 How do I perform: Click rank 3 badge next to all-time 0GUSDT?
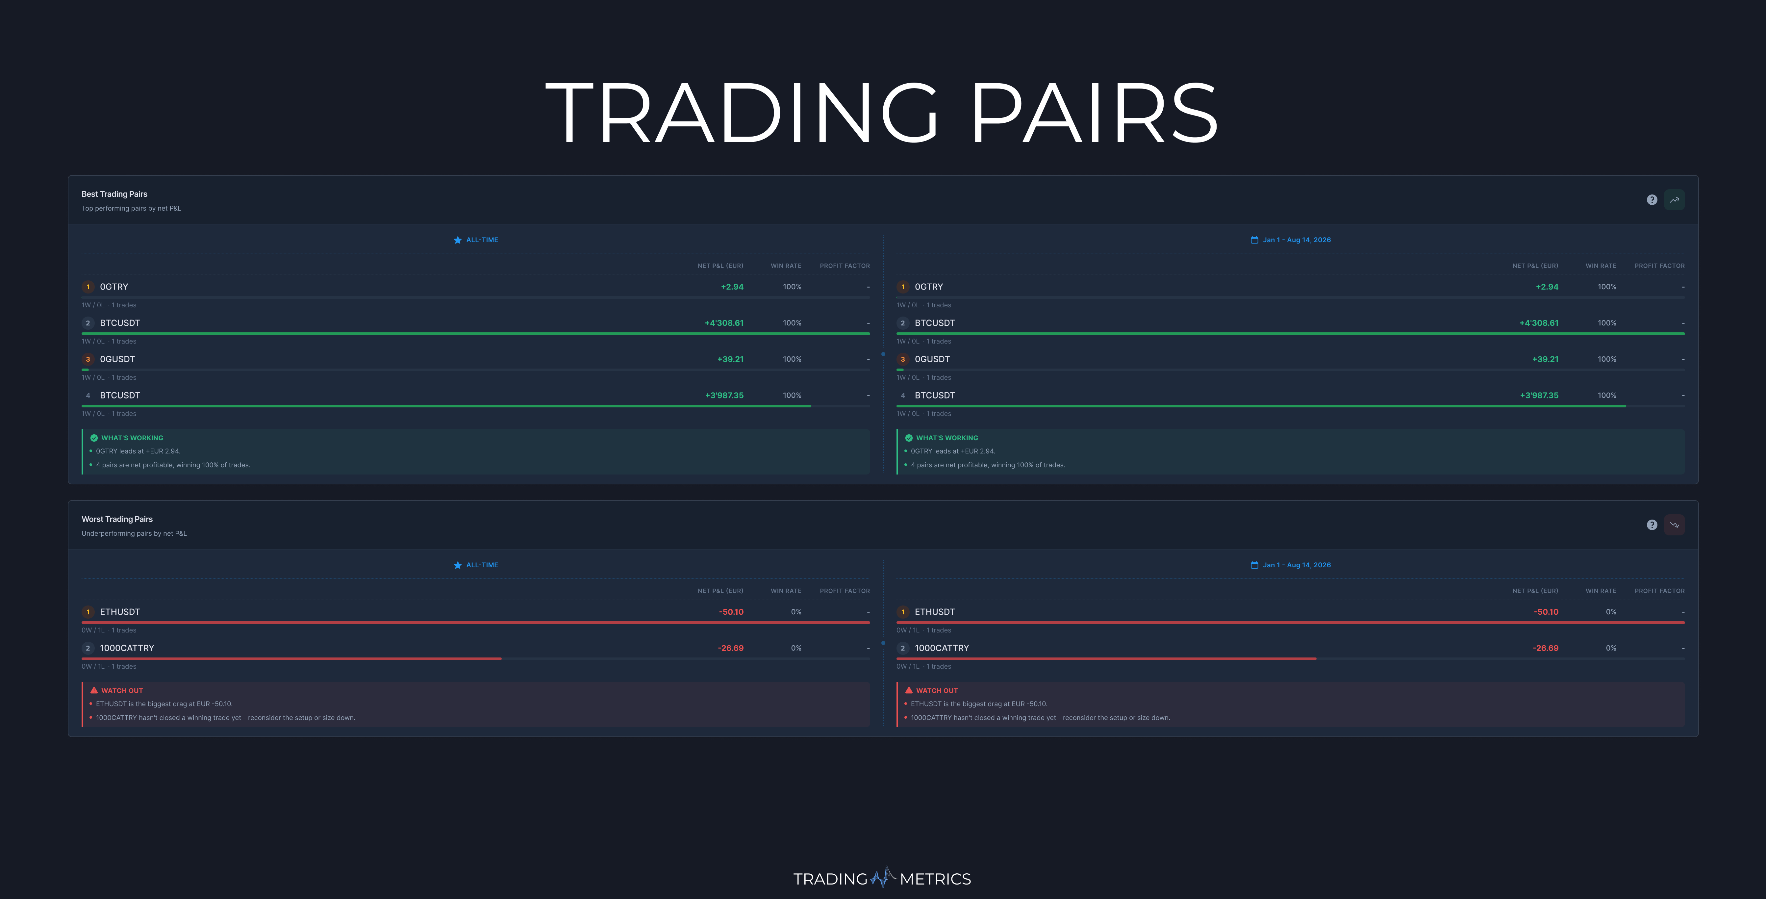click(88, 359)
